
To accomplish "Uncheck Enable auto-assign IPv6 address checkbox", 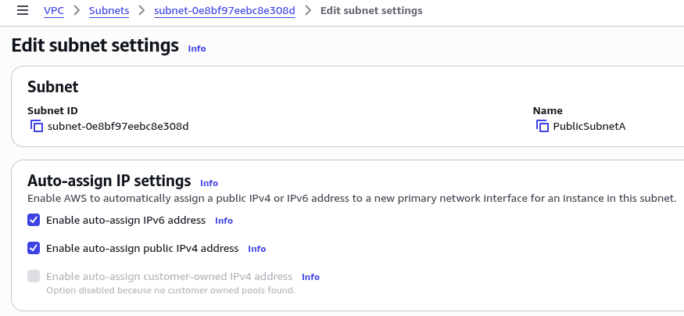I will pos(34,220).
